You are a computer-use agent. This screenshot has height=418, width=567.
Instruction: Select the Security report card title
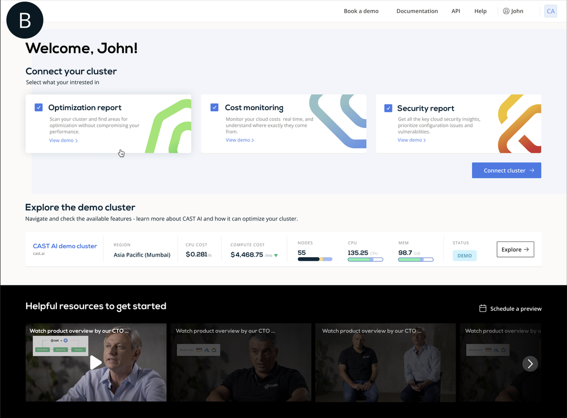(425, 108)
